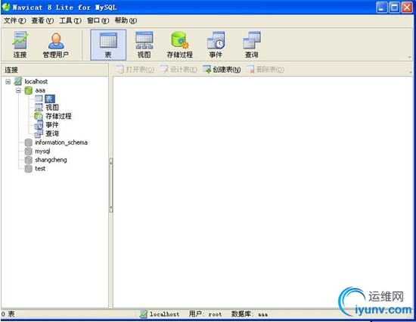Viewport: 416px width, 322px height.
Task: Select 视图 under the aaa database
Action: [52, 108]
